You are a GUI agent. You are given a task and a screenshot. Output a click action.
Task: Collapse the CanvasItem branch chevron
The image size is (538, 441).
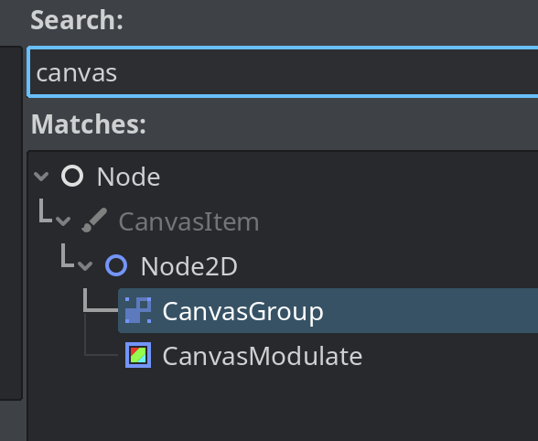[63, 220]
